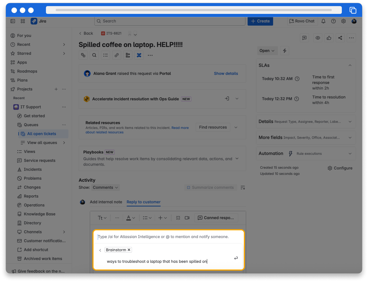Open the Canned responses button
Screen dimensions: 368x282
click(216, 218)
